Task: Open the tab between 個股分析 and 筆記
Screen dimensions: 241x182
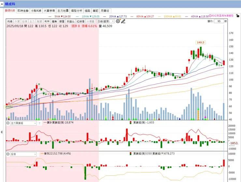Action: click(88, 11)
